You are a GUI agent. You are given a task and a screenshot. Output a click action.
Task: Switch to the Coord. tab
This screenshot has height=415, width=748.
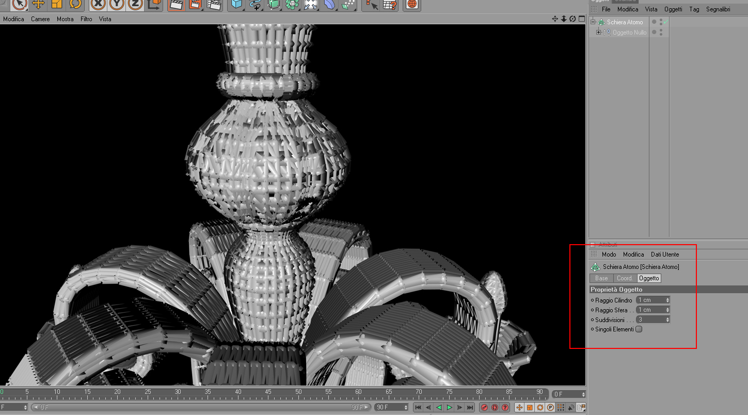pos(625,278)
